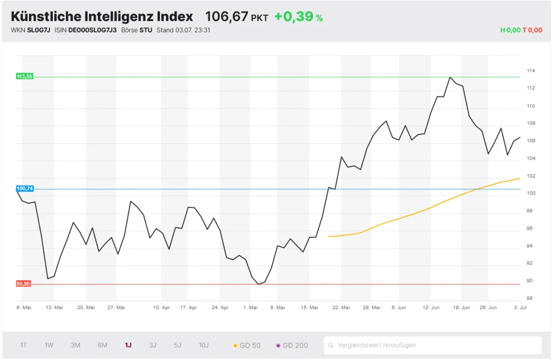Image resolution: width=556 pixels, height=362 pixels.
Task: Switch chart to the 6M range
Action: click(x=102, y=345)
